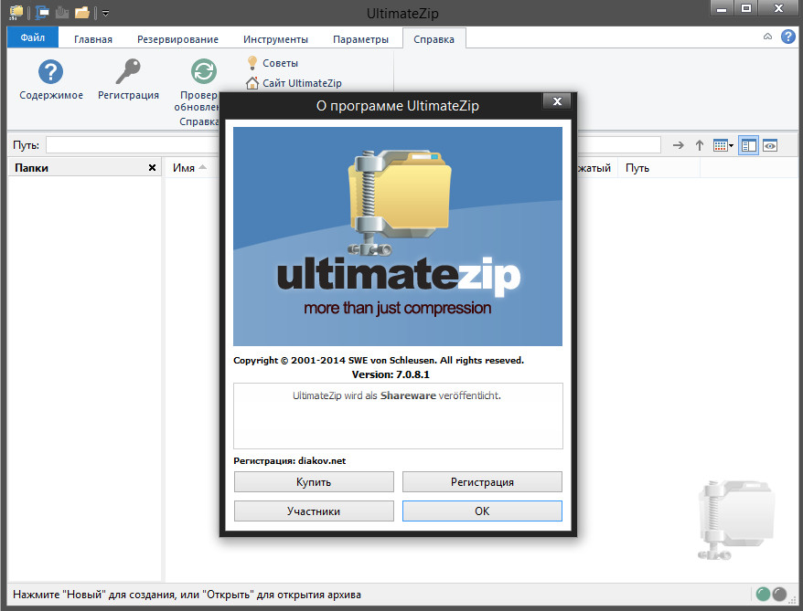803x611 pixels.
Task: Click the Регистрация key icon in ribbon
Action: 129,79
